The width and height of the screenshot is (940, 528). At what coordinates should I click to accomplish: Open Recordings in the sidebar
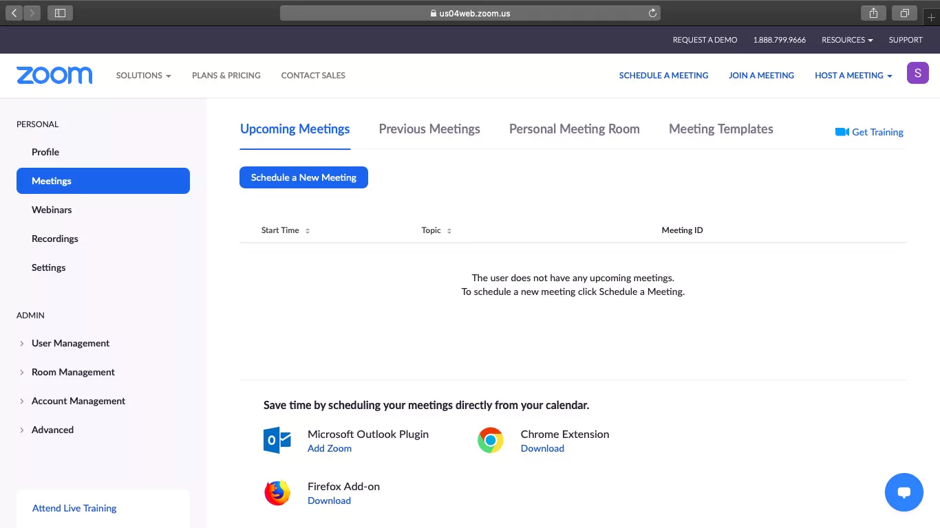(x=55, y=239)
